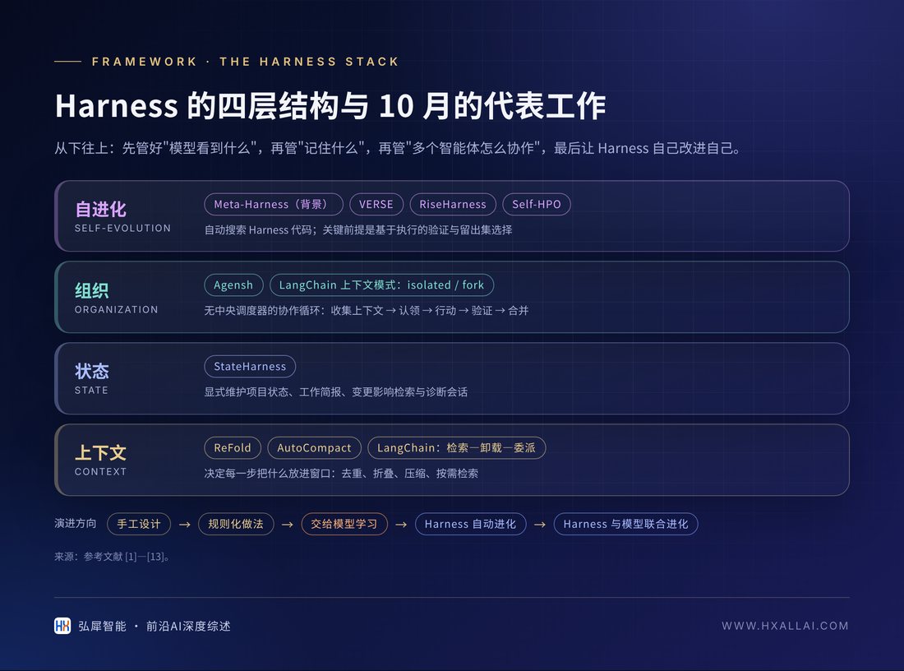The image size is (904, 671).
Task: Click the STATE subtitle label
Action: click(x=91, y=391)
